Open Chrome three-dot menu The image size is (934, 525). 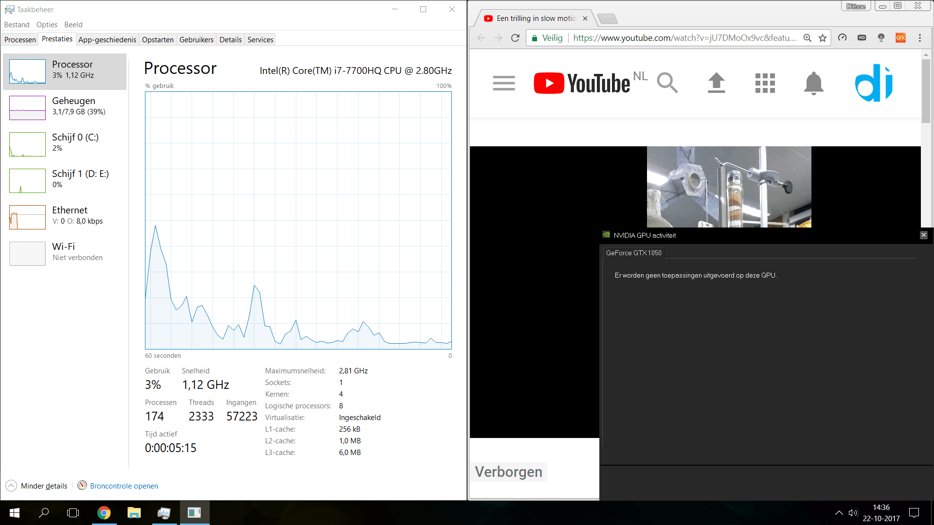tap(919, 38)
